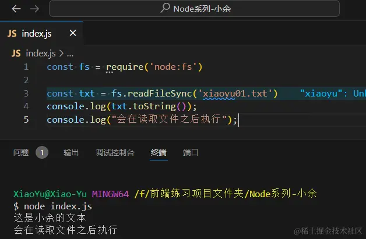The height and width of the screenshot is (239, 366).
Task: Close the index.js tab
Action: tap(73, 33)
